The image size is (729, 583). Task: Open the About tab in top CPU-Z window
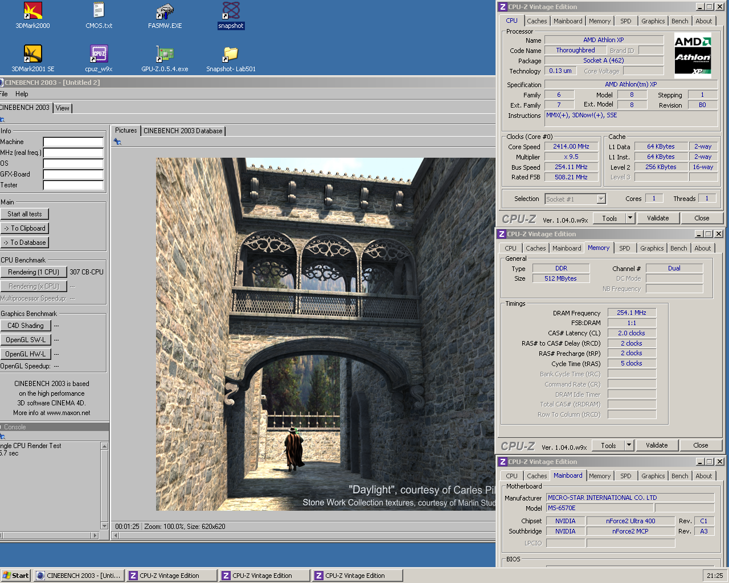[x=703, y=21]
